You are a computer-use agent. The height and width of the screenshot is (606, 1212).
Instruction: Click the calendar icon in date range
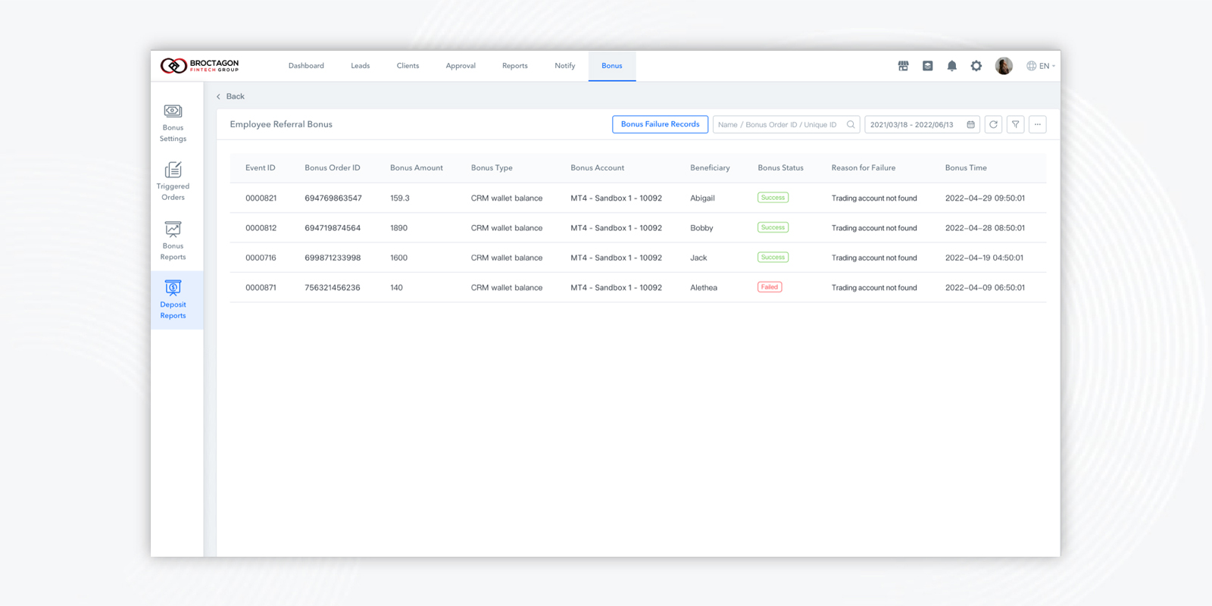click(970, 124)
